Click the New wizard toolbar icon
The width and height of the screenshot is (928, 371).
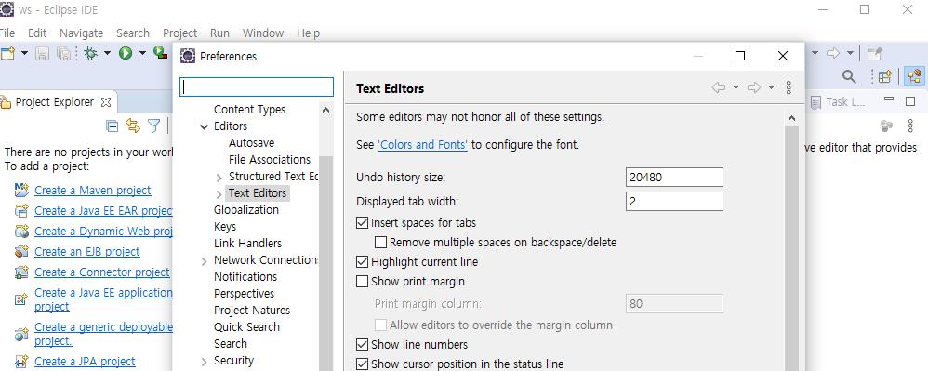7,53
